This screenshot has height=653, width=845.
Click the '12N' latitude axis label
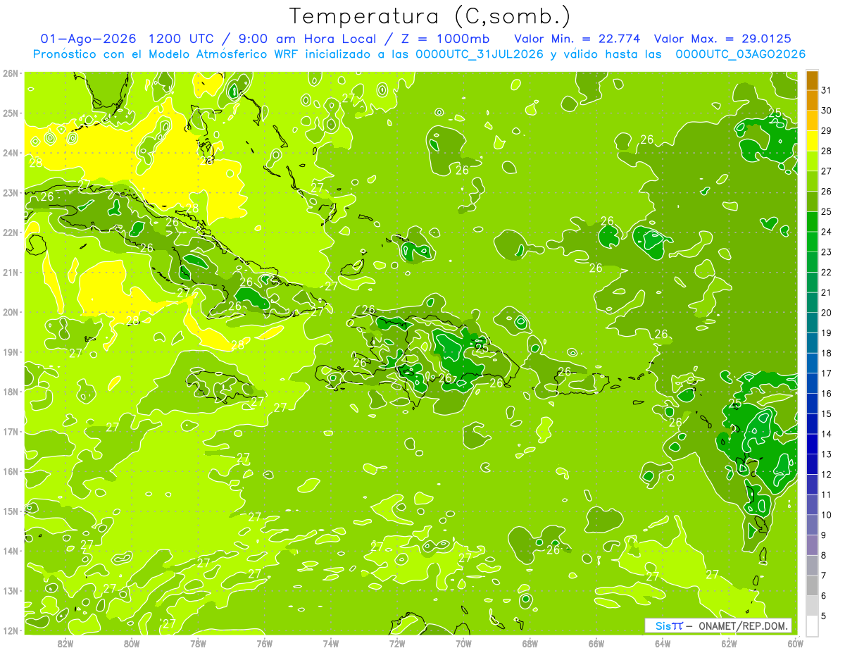click(11, 630)
